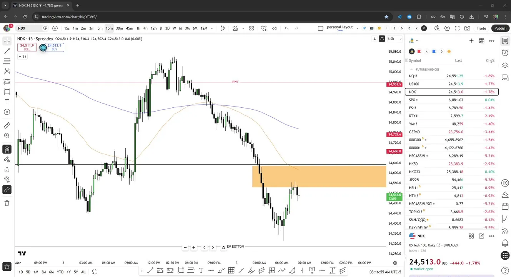
Task: Toggle hide all drawings eye icon
Action: point(7,179)
